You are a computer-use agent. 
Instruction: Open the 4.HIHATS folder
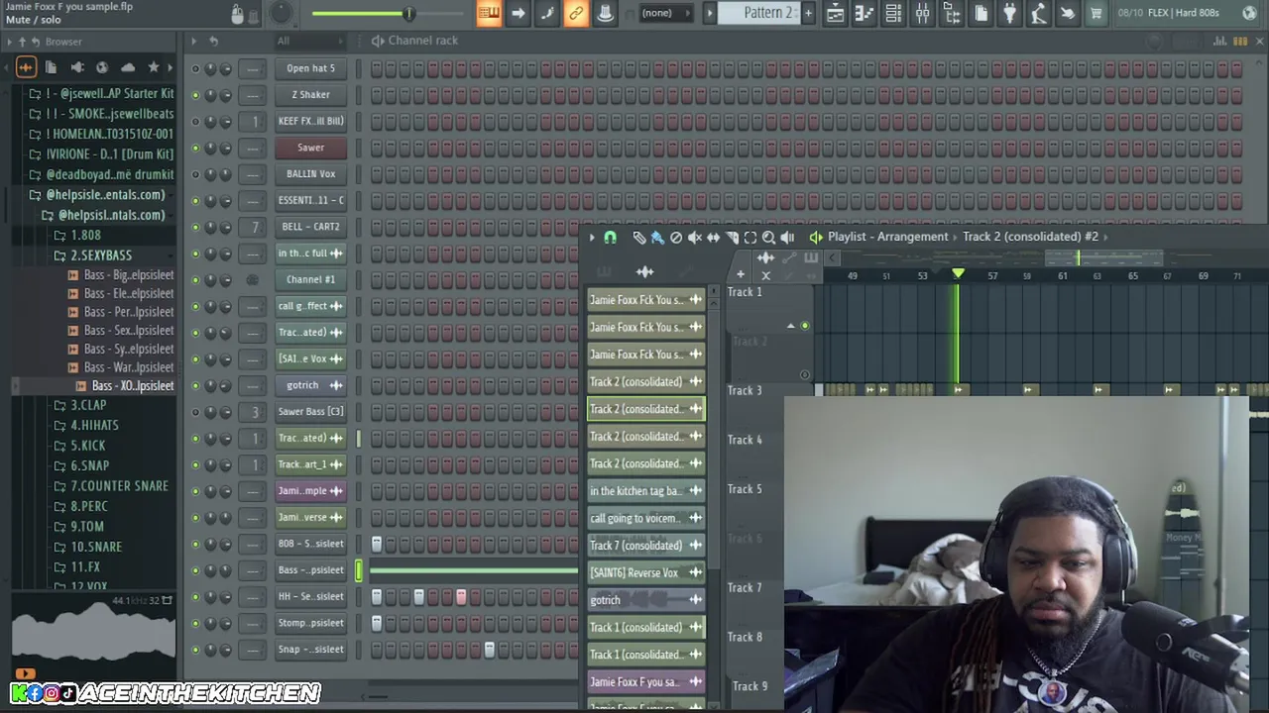coord(94,425)
